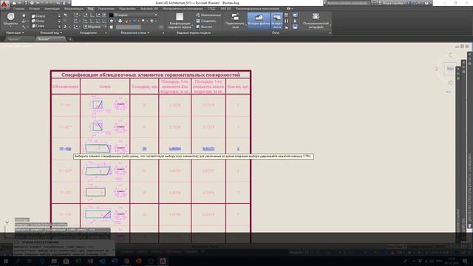Switch to the Вставка ribbon tab
The height and width of the screenshot is (266, 473).
pyautogui.click(x=35, y=9)
